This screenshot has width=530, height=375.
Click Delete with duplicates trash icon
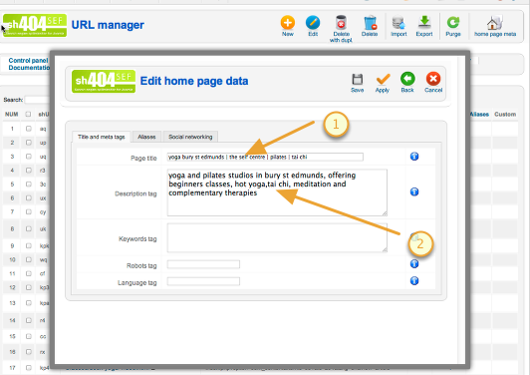pyautogui.click(x=341, y=23)
